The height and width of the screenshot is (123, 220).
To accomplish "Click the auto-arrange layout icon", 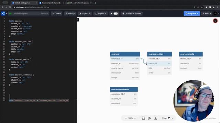I will [150, 118].
